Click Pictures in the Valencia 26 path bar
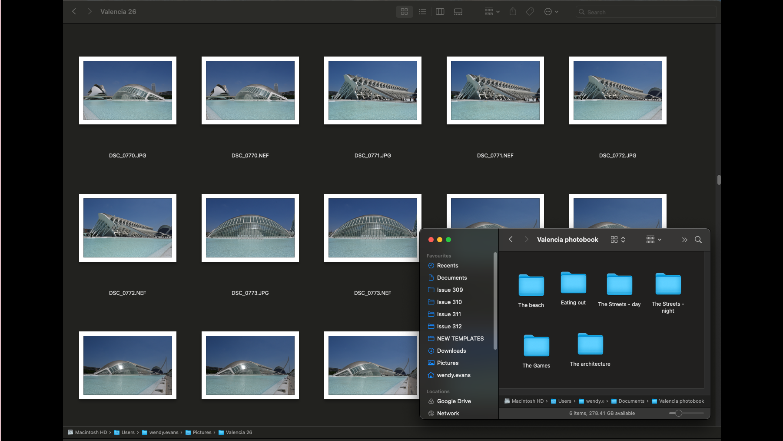Image resolution: width=783 pixels, height=441 pixels. (x=198, y=433)
